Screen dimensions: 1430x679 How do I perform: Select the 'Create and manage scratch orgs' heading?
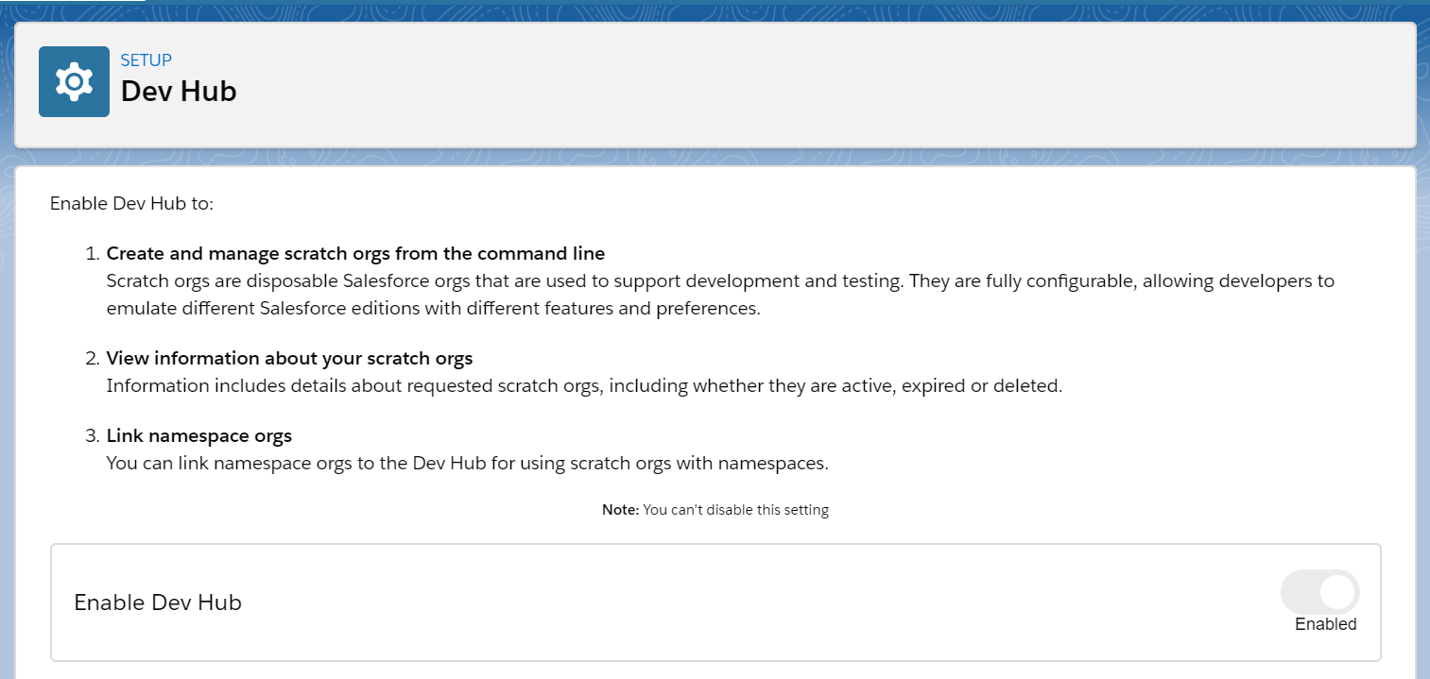click(x=355, y=253)
